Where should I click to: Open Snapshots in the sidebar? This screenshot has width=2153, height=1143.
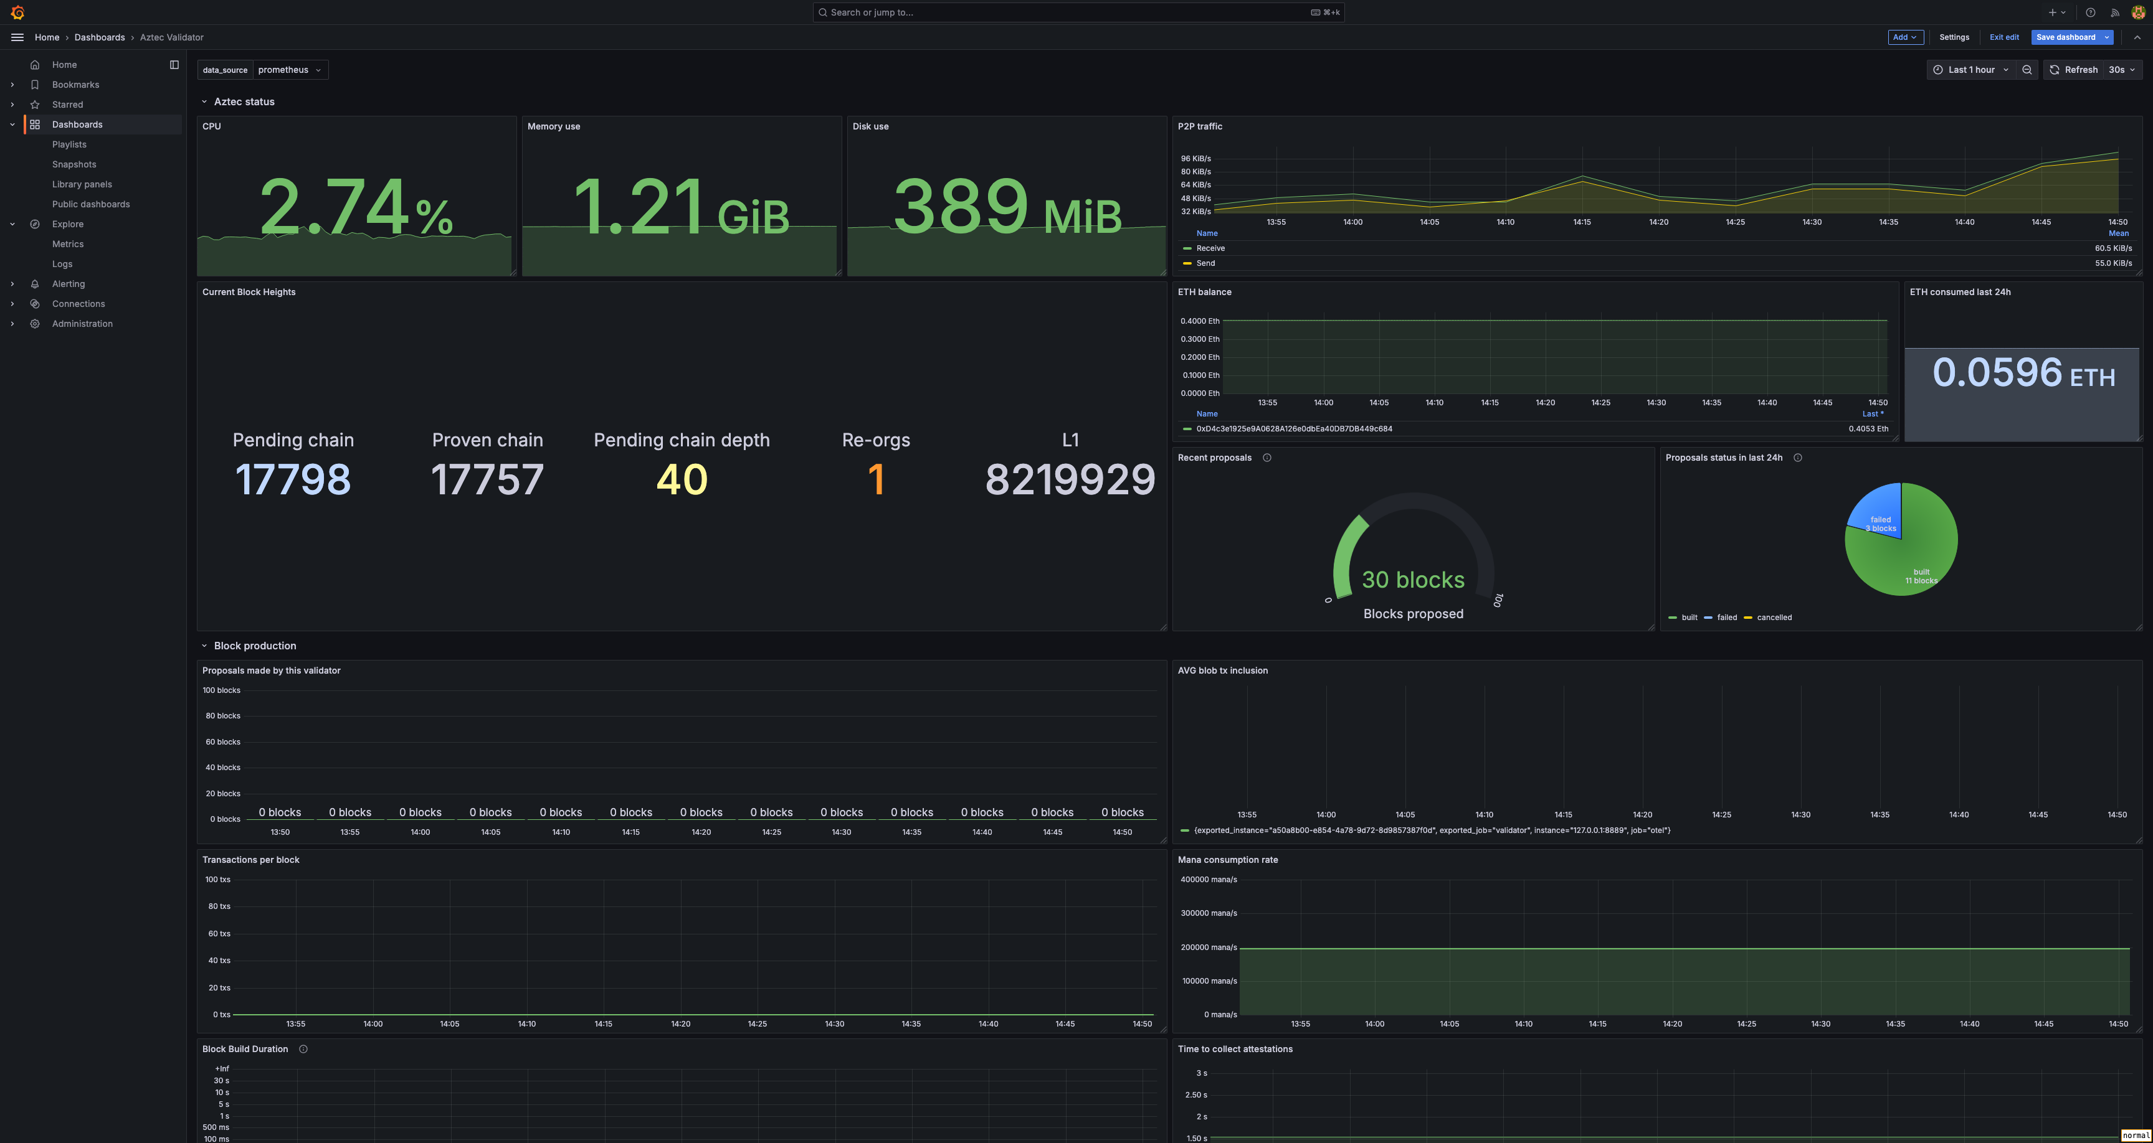click(74, 164)
